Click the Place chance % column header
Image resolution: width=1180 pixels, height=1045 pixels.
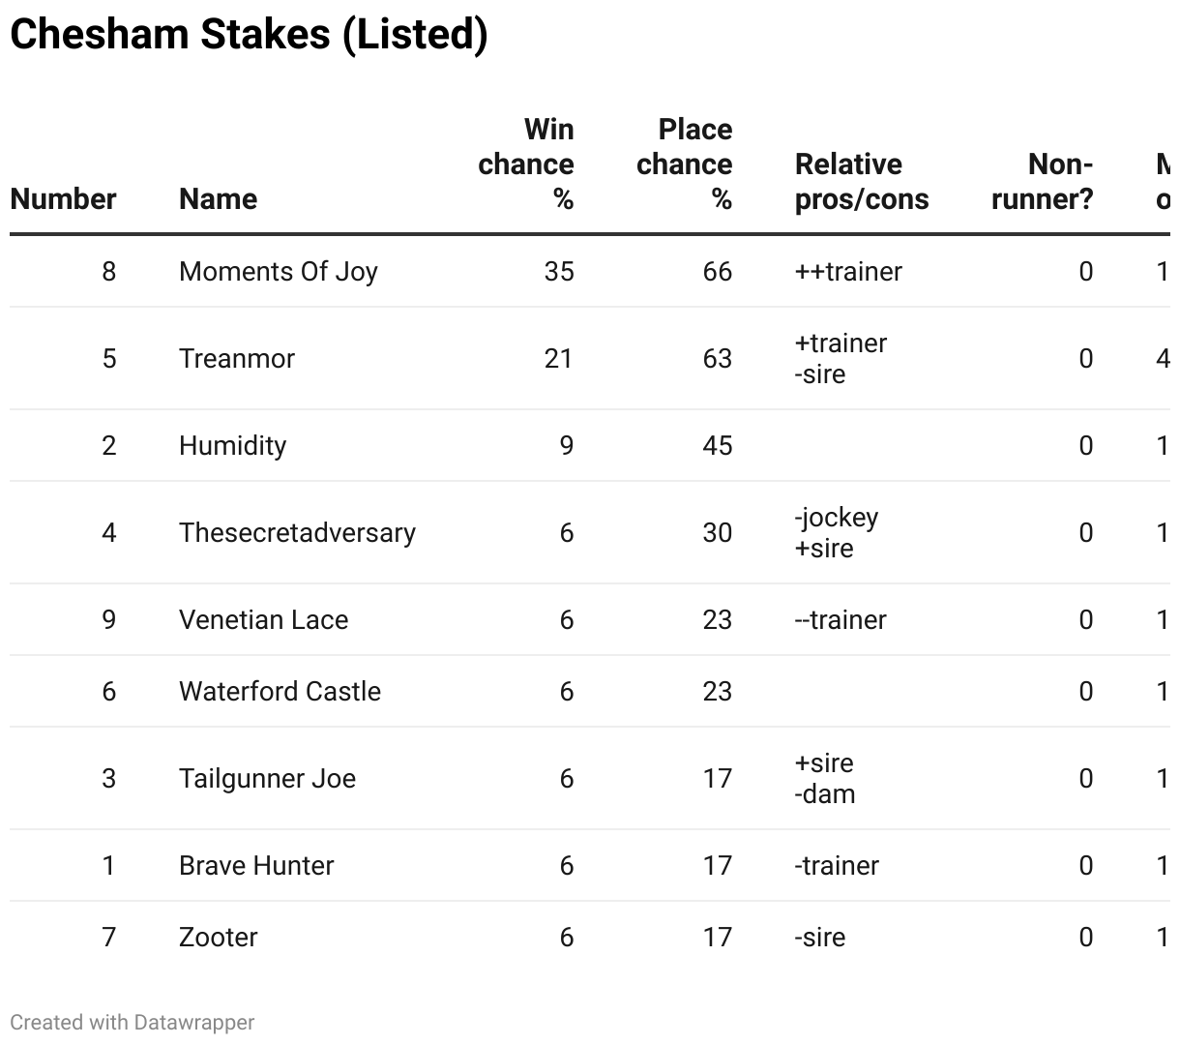(x=685, y=164)
